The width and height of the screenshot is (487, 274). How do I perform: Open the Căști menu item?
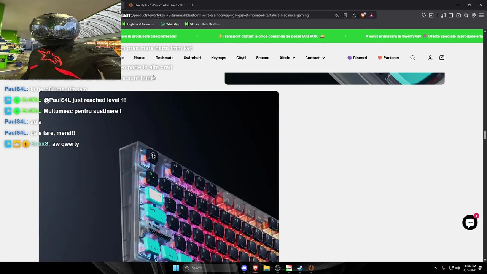pyautogui.click(x=241, y=58)
